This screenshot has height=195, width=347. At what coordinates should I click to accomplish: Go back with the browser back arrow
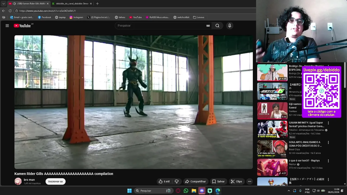4,11
